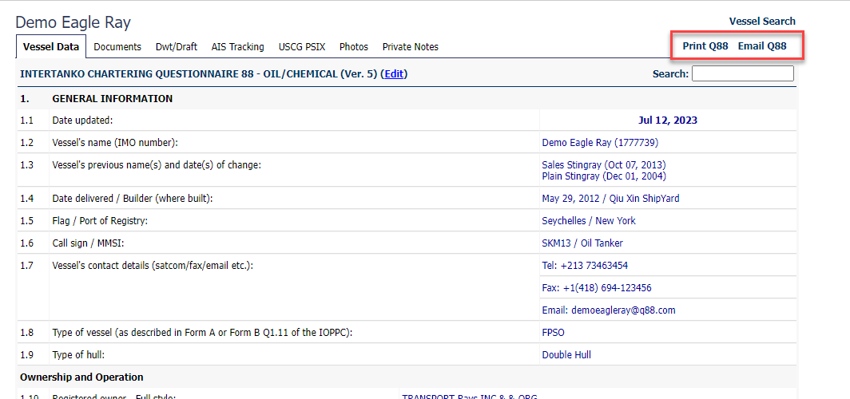Click the Ownership and Operation heading
The height and width of the screenshot is (399, 850).
81,377
